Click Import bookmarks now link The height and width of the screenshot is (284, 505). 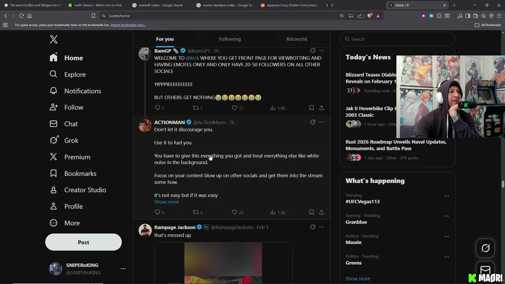click(x=128, y=25)
